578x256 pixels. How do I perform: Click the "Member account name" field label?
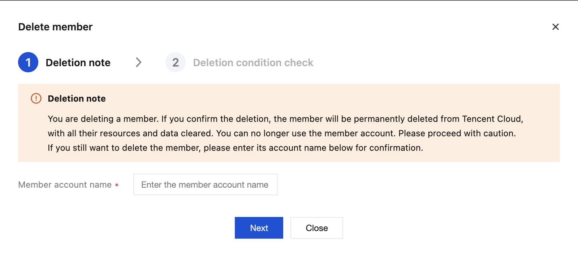[65, 185]
